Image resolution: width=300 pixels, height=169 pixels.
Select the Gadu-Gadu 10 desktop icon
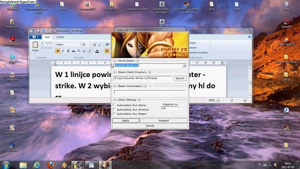pos(286,41)
